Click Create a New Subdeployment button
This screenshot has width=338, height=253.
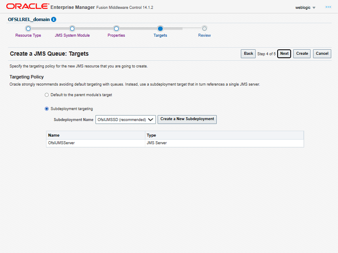point(187,119)
